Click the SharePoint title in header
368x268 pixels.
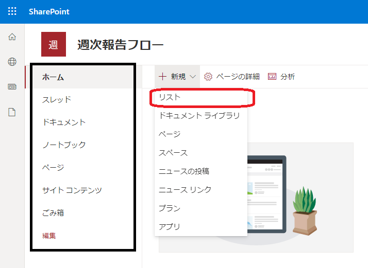coord(49,11)
